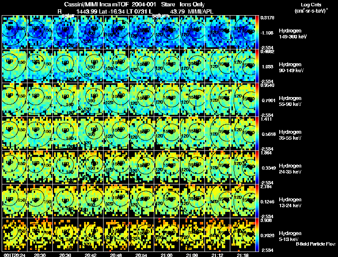Click the color scale bar for 24-35 keV row
The width and height of the screenshot is (338, 257).
coord(257,168)
